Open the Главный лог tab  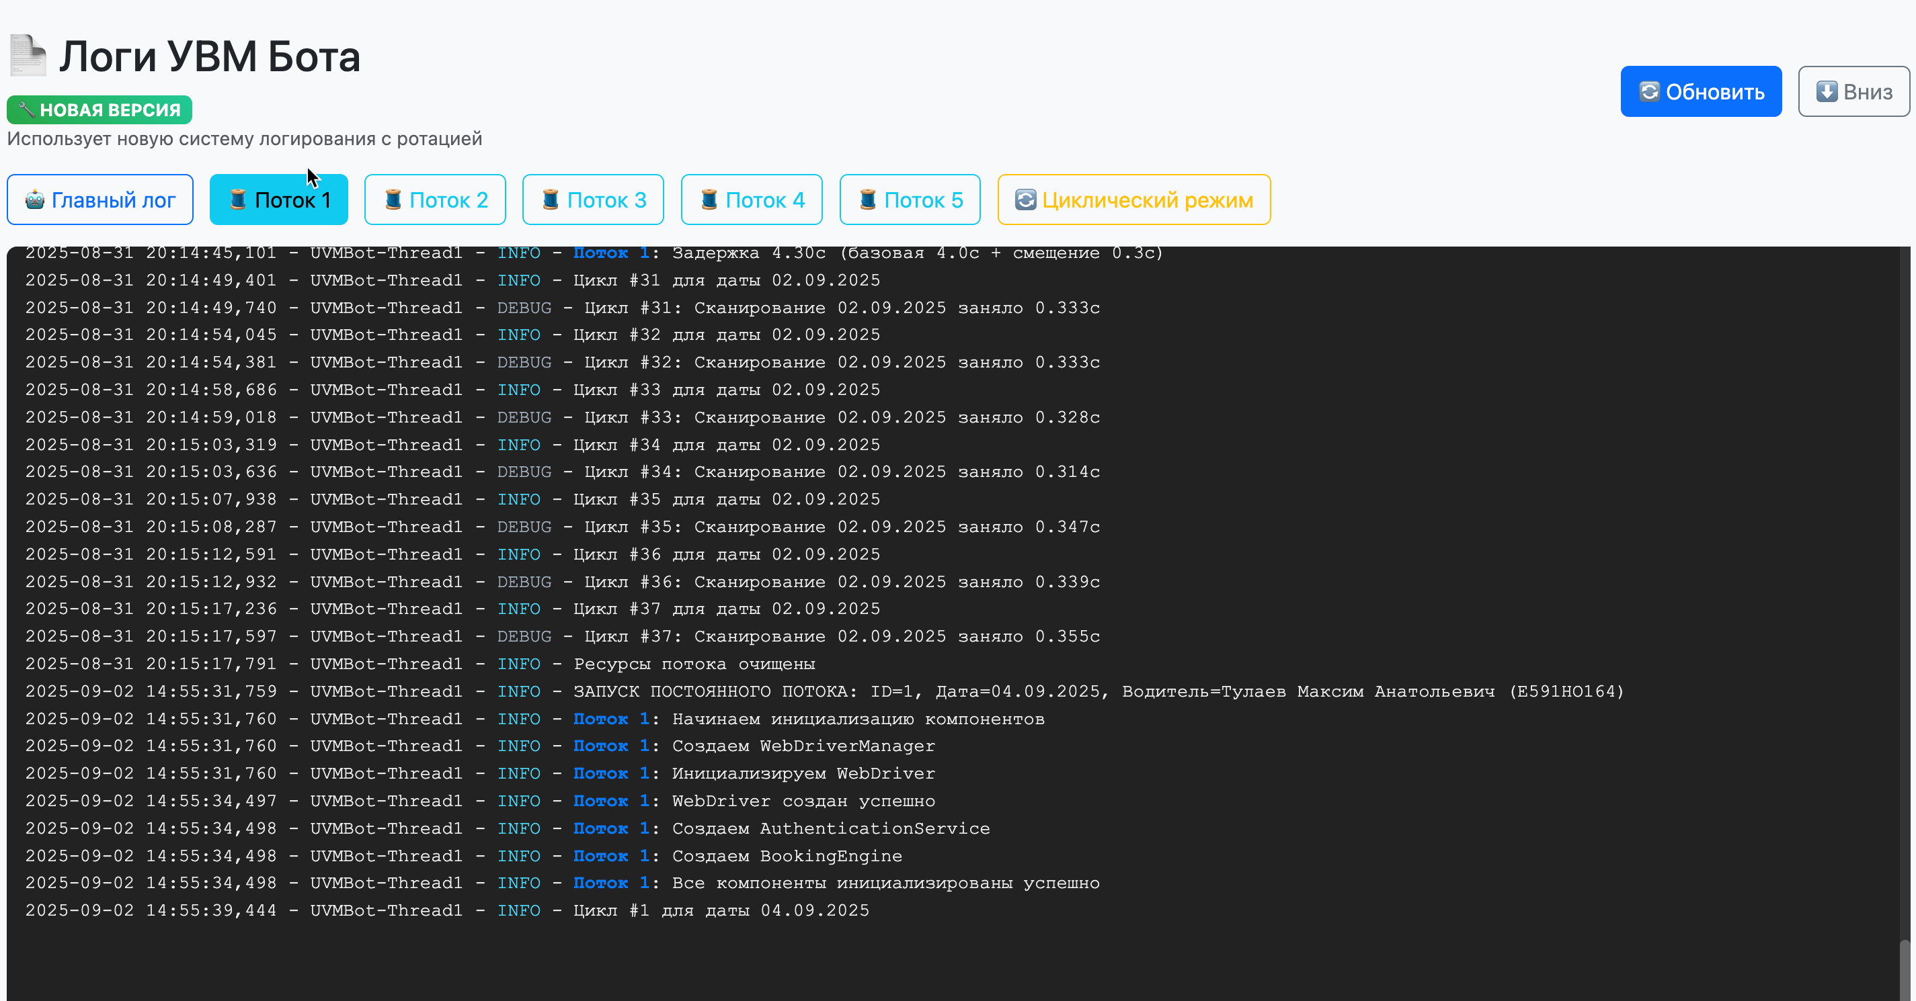(x=100, y=200)
